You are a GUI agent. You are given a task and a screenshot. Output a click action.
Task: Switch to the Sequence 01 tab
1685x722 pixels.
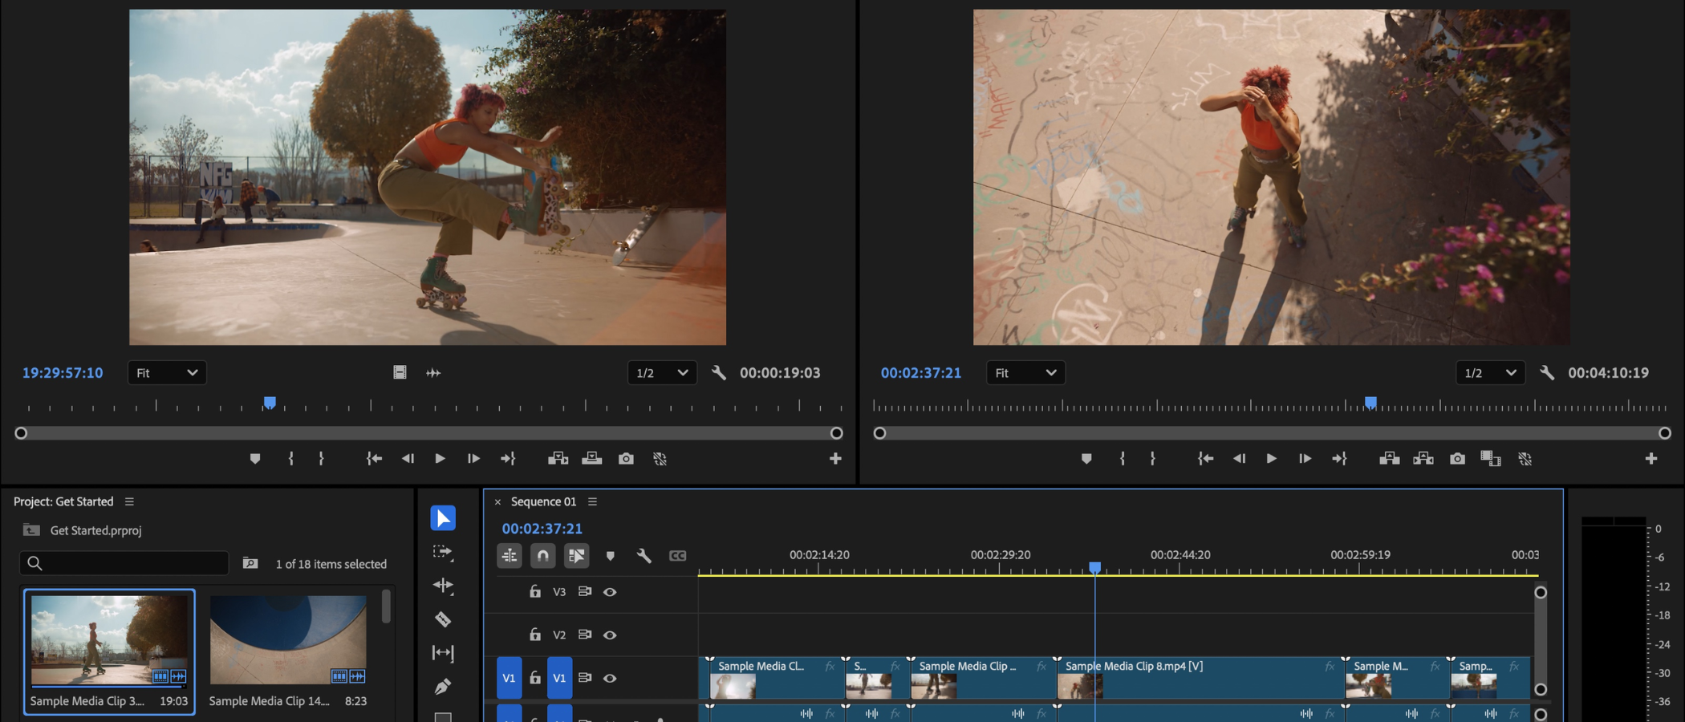click(x=542, y=501)
